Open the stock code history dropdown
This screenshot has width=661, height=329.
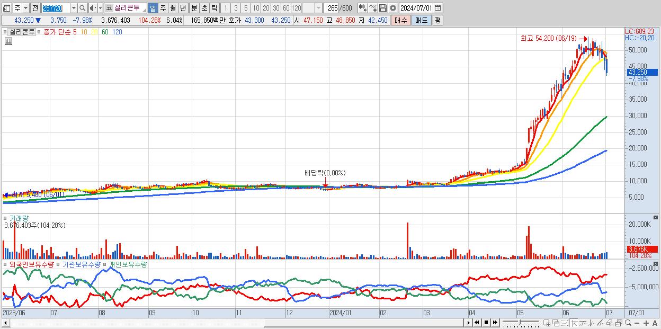point(74,8)
